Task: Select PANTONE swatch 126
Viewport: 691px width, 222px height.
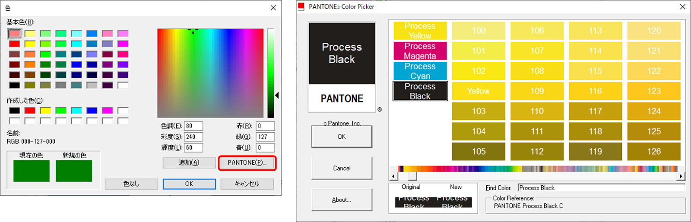Action: 654,152
